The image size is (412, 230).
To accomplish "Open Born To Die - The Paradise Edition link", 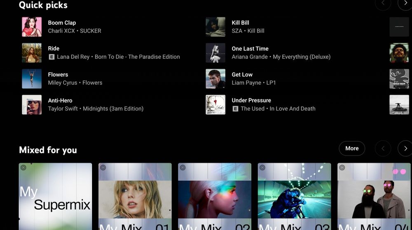I will [137, 57].
